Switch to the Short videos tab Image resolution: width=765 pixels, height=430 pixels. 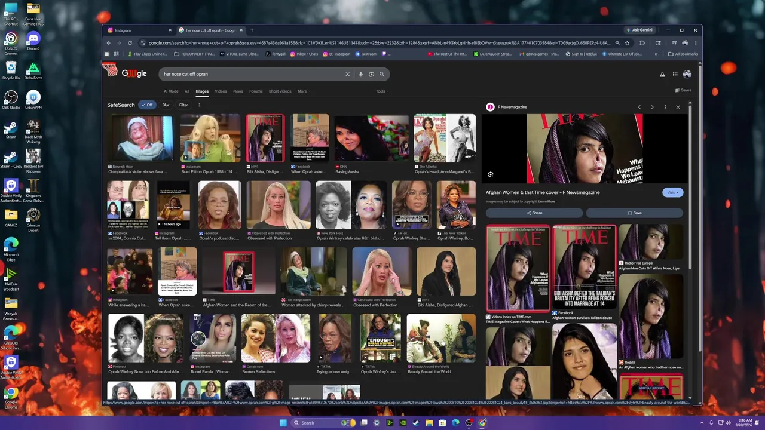280,91
